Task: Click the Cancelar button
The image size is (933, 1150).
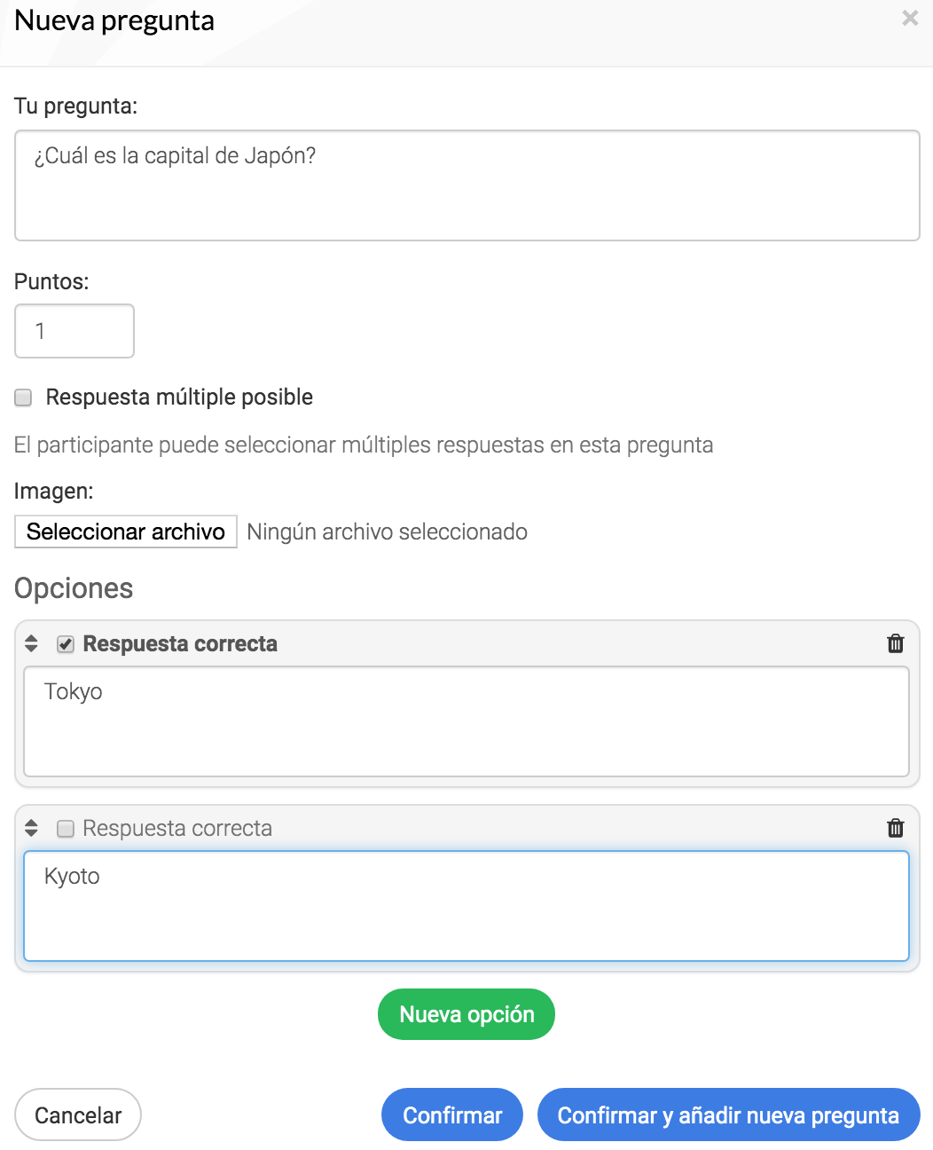Action: pyautogui.click(x=78, y=1115)
